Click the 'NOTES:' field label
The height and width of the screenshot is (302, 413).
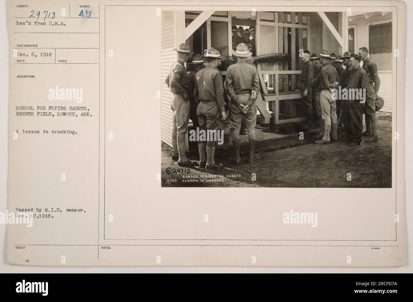[x=106, y=248]
